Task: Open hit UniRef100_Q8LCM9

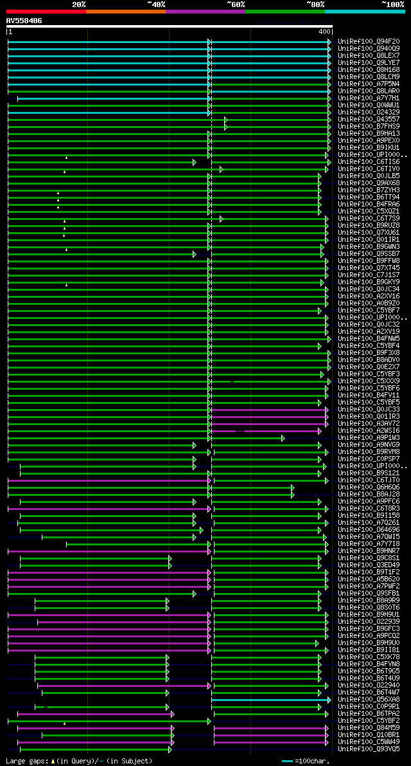Action: [369, 77]
